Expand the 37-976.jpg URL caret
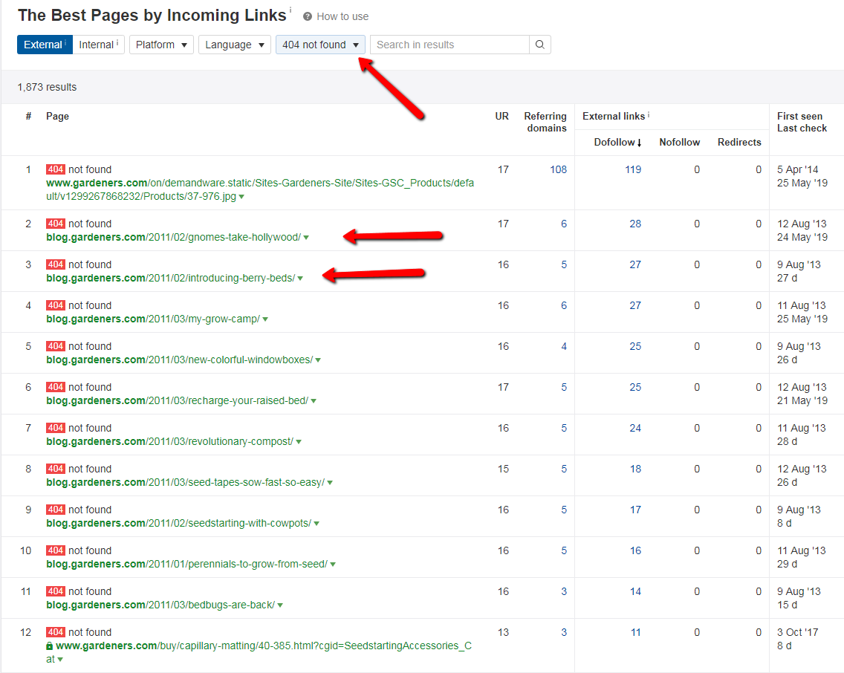The width and height of the screenshot is (844, 673). [241, 196]
